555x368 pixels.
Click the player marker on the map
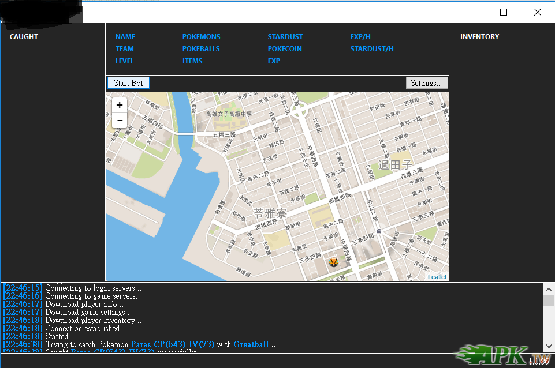click(x=333, y=262)
